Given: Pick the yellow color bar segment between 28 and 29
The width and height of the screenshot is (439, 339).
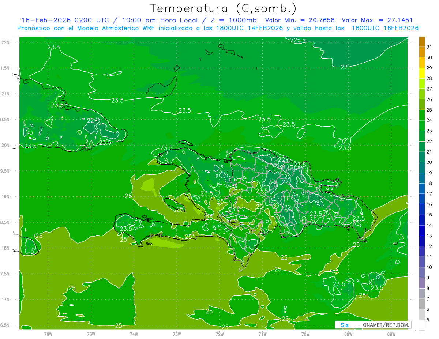Looking at the screenshot, I should [x=422, y=73].
